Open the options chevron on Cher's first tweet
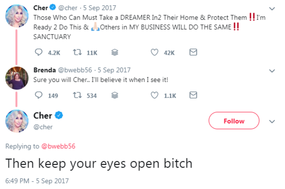Screen dimensions: 285x189 click(272, 8)
